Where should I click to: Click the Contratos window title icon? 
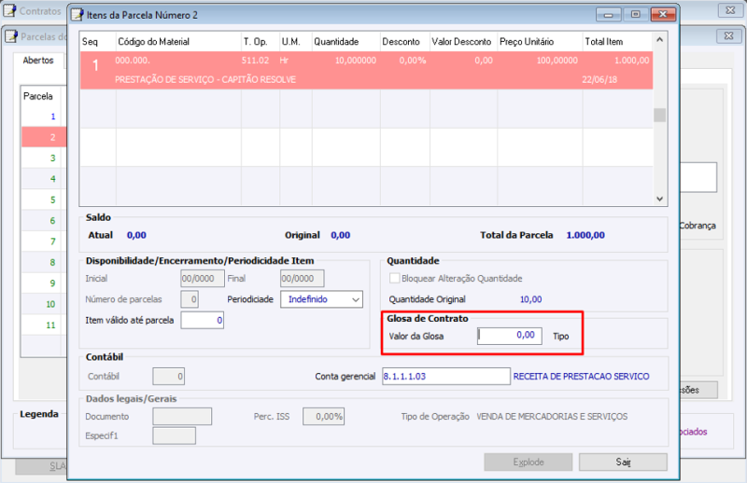pos(9,10)
